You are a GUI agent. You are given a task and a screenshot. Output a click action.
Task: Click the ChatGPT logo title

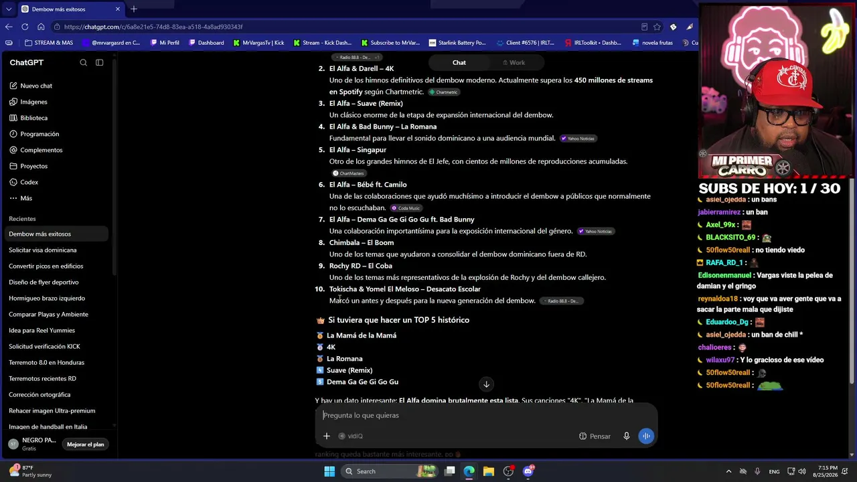click(x=27, y=62)
